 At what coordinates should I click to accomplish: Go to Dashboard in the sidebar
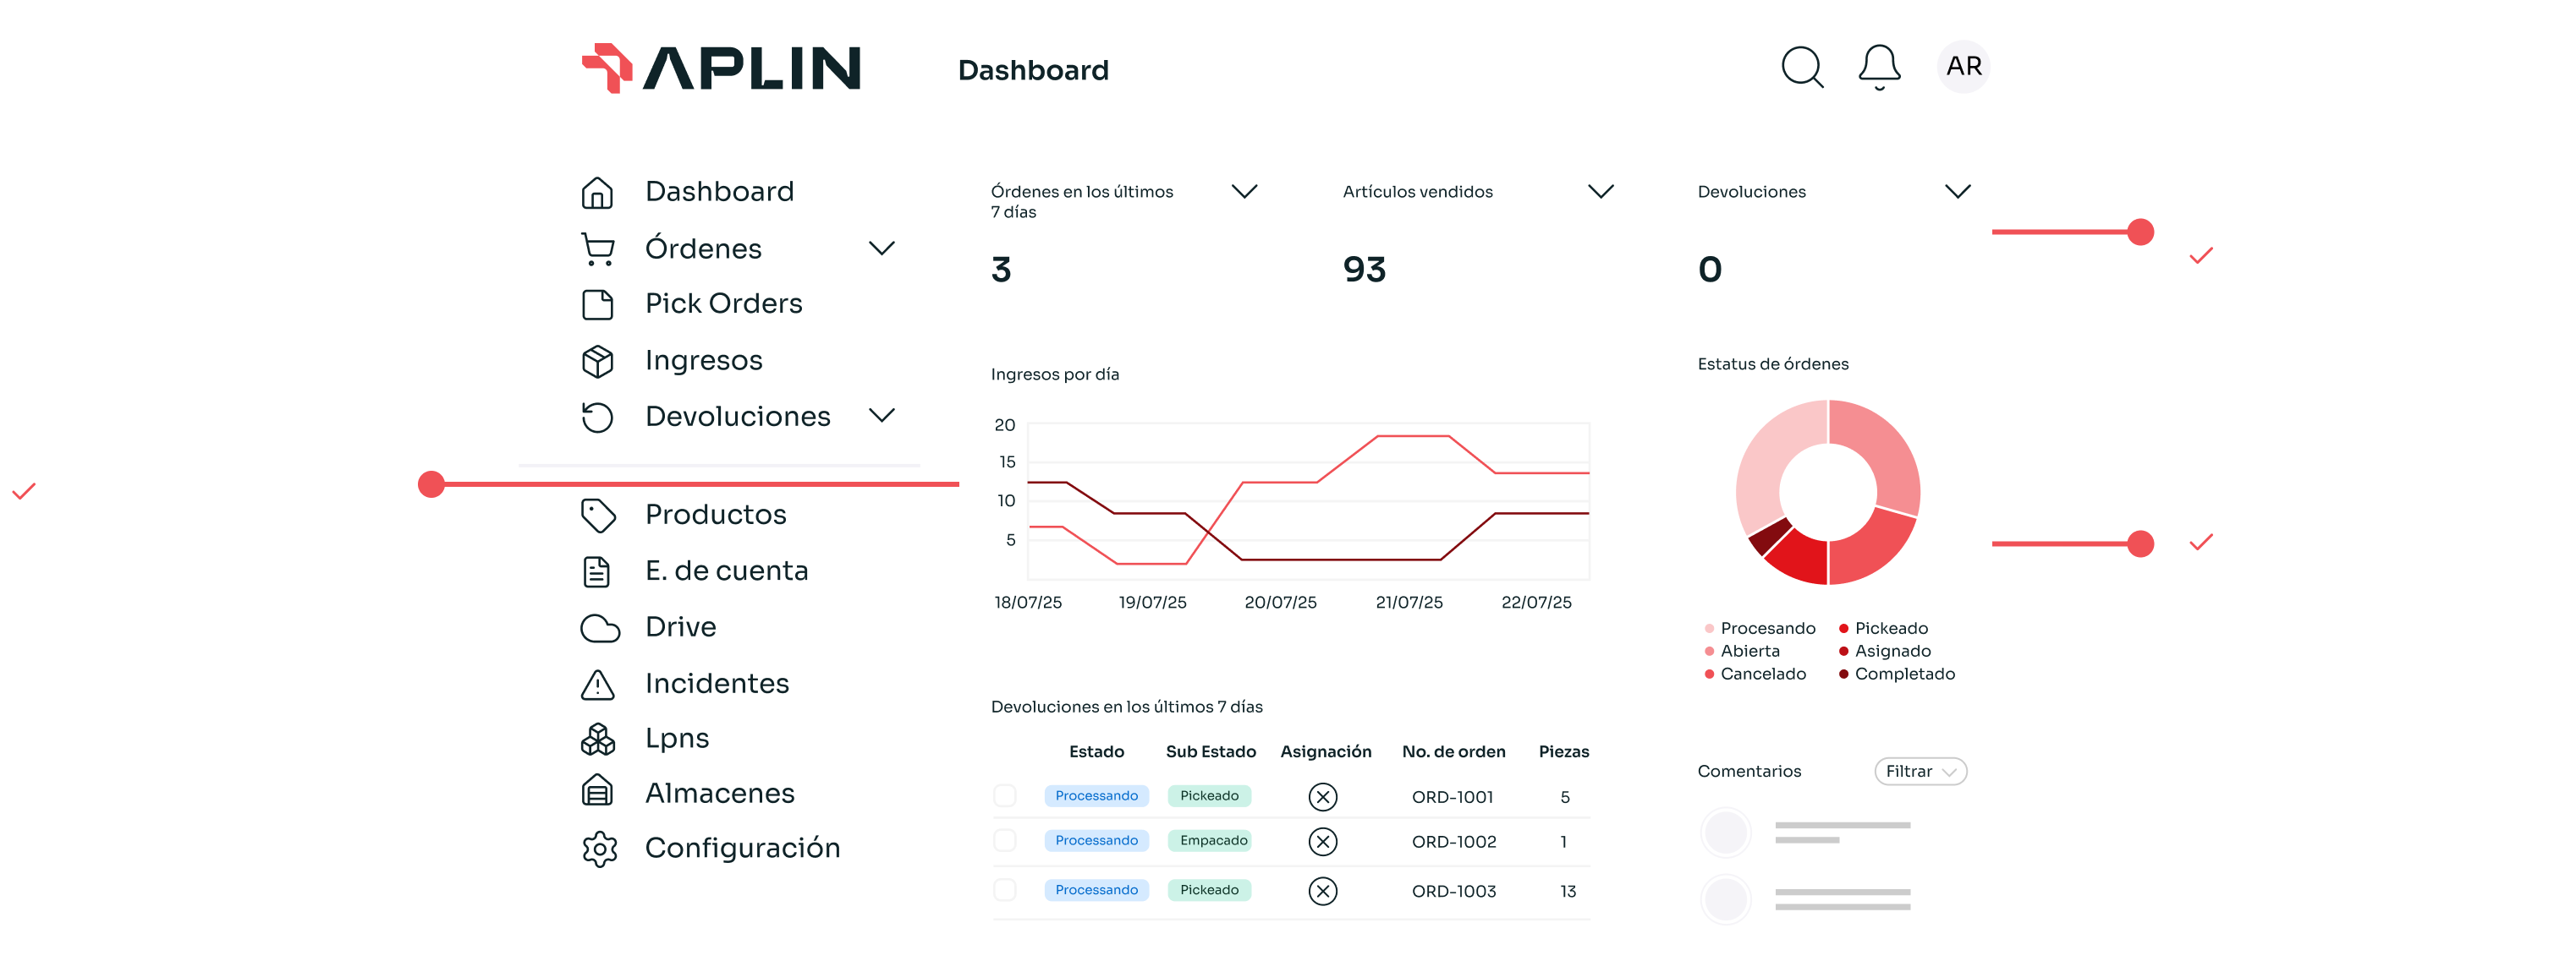coord(719,192)
